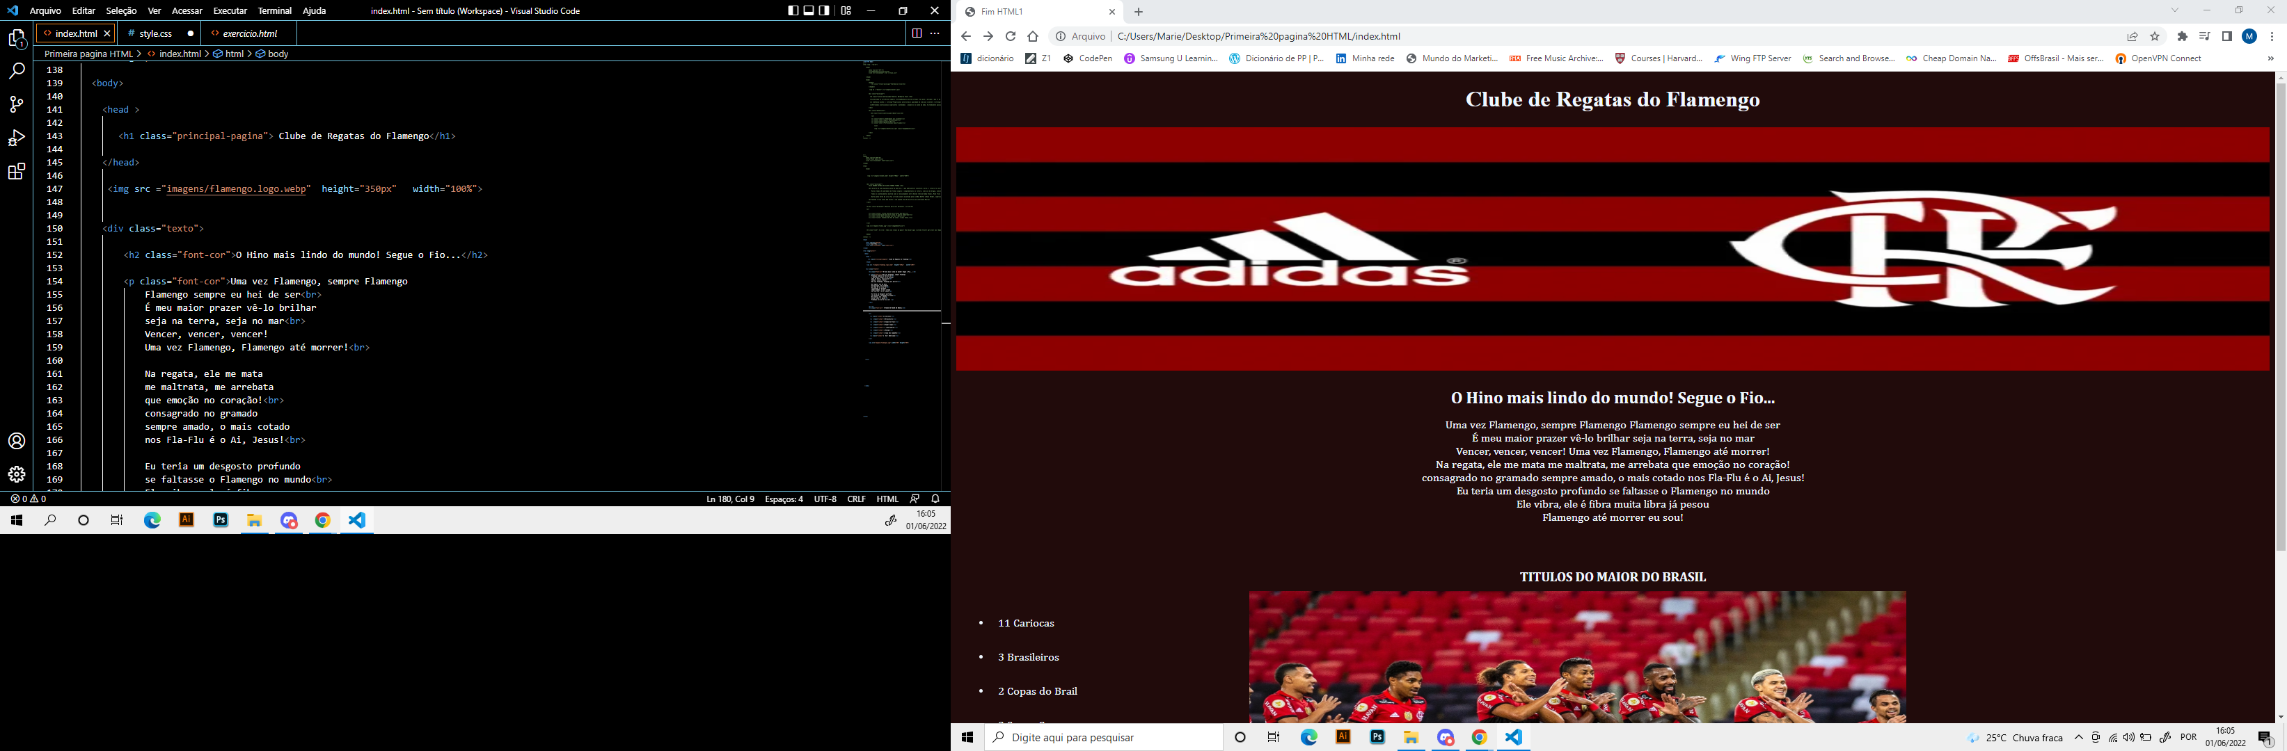Reload the Chrome page
Image resolution: width=2287 pixels, height=751 pixels.
[1011, 36]
